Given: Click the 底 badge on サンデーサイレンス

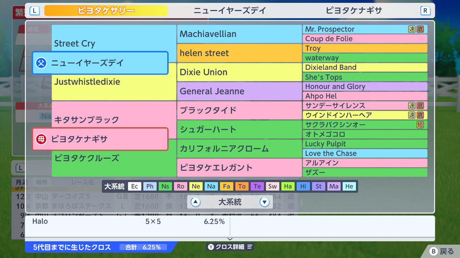Looking at the screenshot, I should click(x=421, y=106).
